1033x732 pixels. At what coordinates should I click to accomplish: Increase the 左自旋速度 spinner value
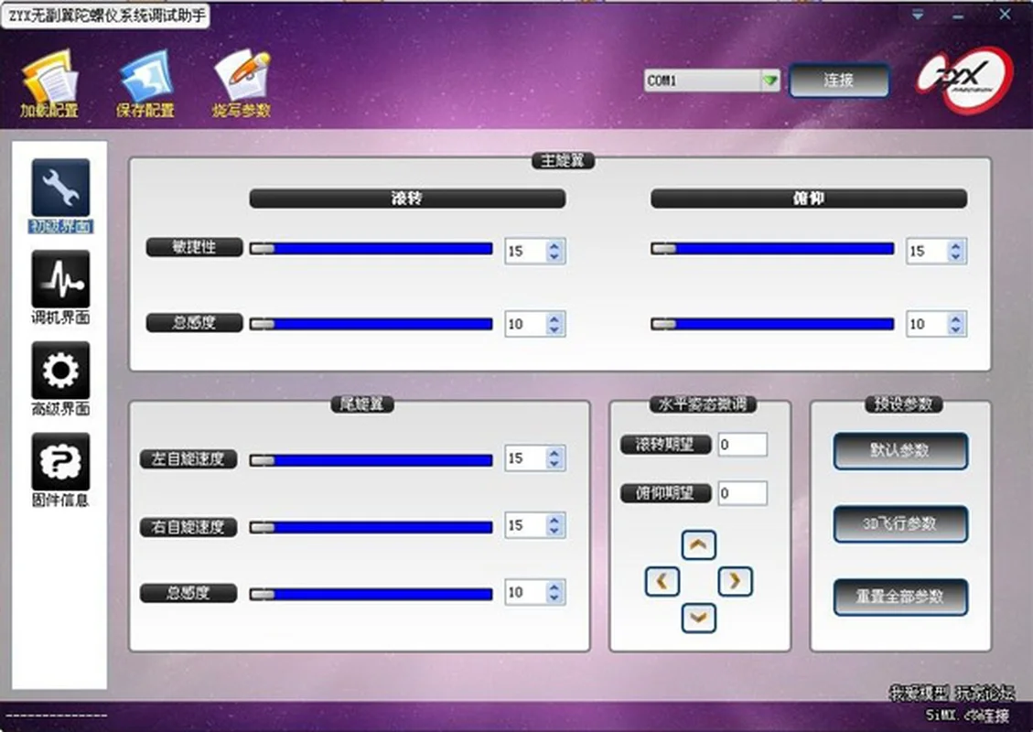(554, 453)
